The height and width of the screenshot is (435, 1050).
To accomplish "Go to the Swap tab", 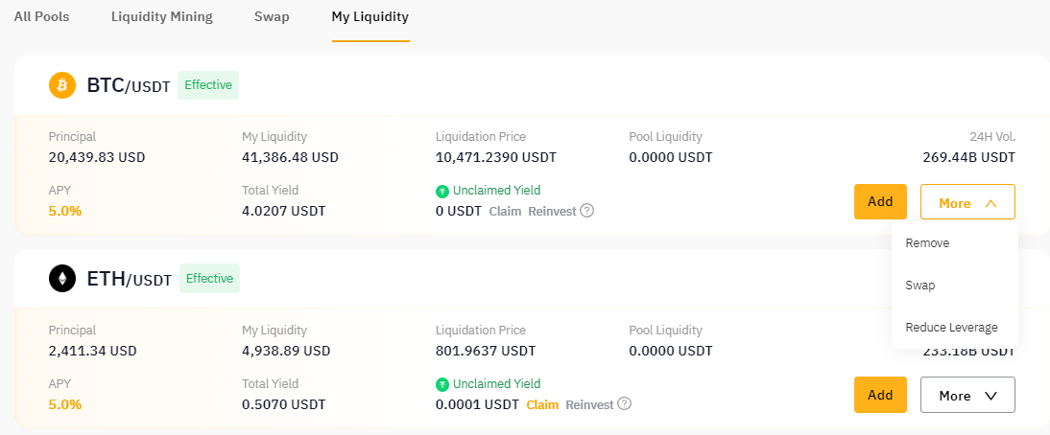I will click(x=272, y=16).
